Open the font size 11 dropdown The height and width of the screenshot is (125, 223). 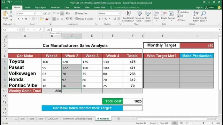pyautogui.click(x=42, y=14)
